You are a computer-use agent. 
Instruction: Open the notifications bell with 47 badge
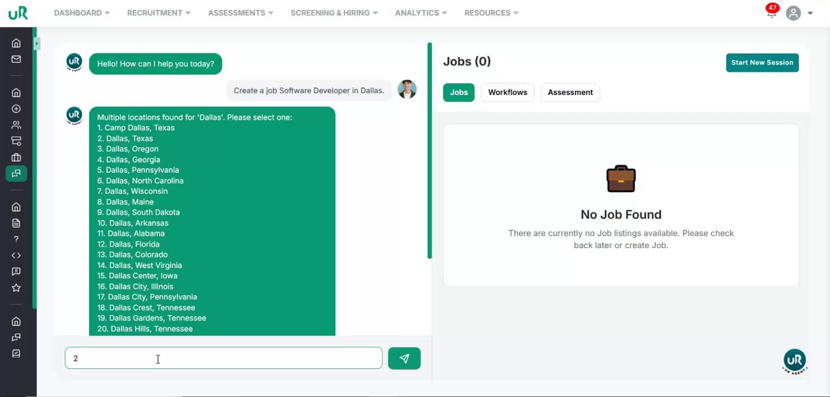[x=771, y=13]
